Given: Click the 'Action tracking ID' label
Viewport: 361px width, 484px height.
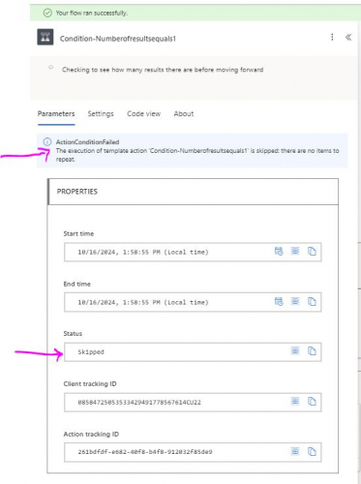Looking at the screenshot, I should (x=91, y=435).
